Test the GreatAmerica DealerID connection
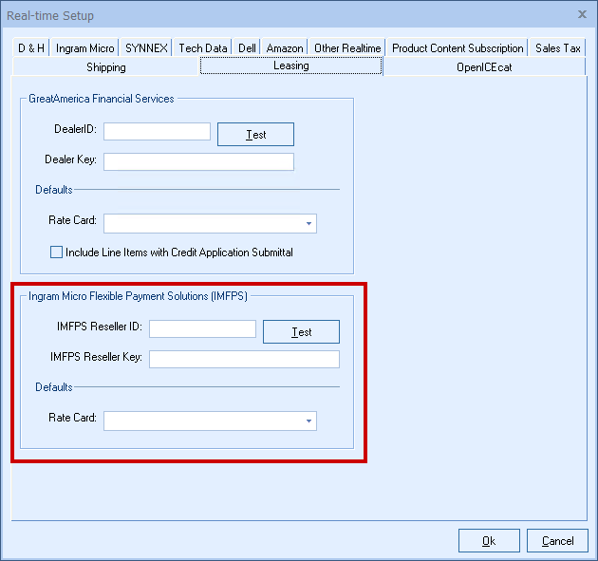 [x=255, y=134]
